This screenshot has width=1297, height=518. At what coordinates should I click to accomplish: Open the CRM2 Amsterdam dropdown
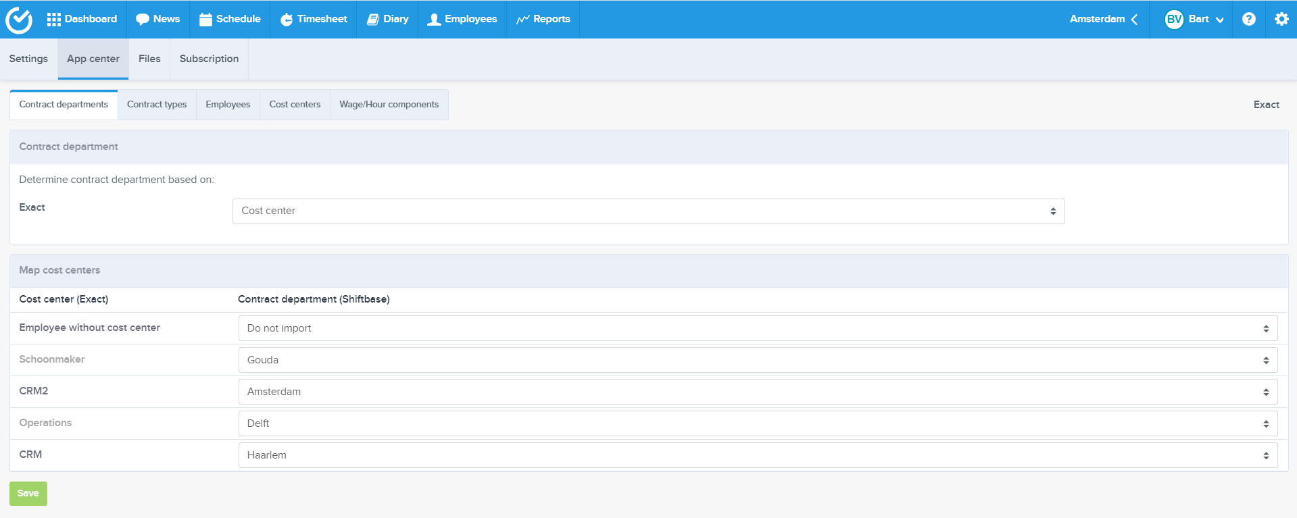[x=758, y=392]
